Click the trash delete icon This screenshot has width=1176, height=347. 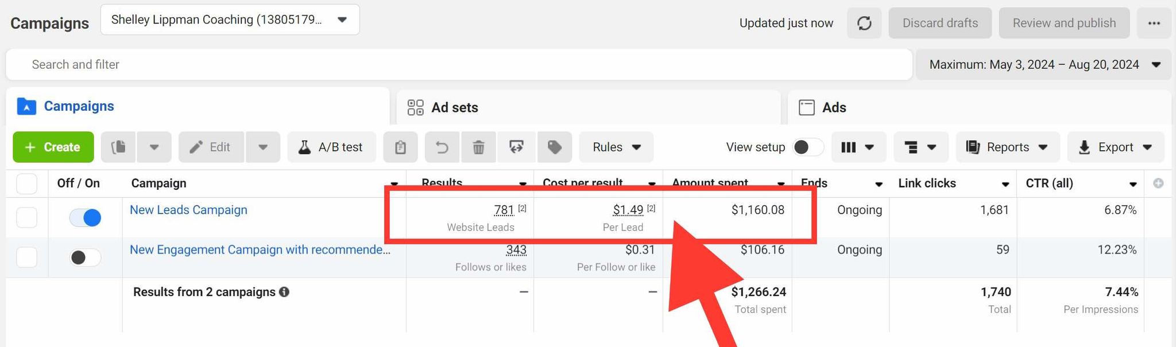pyautogui.click(x=478, y=147)
